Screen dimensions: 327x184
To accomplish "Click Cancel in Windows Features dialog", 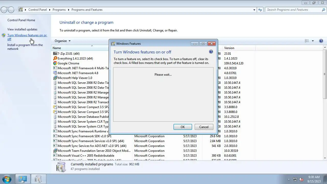I will 204,127.
